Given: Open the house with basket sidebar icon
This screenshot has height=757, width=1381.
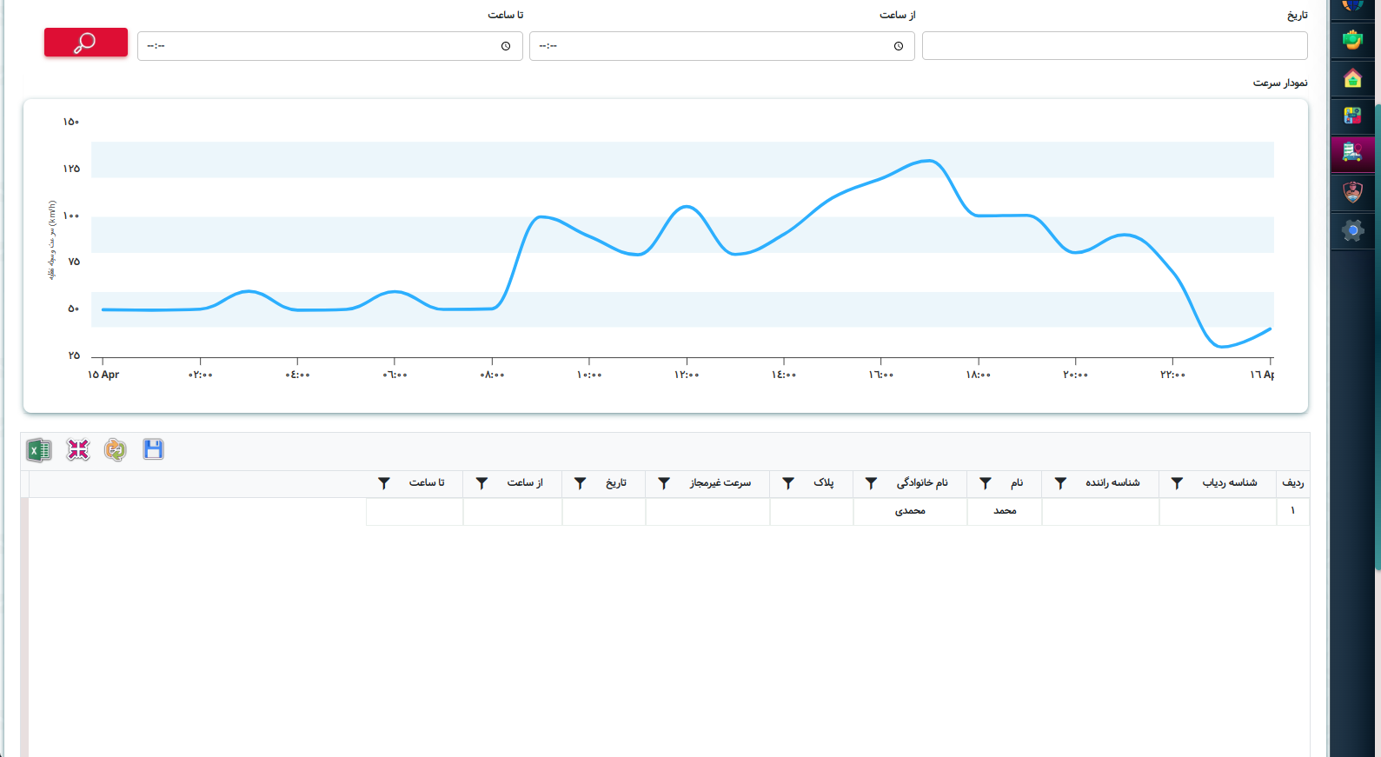Looking at the screenshot, I should tap(1352, 79).
